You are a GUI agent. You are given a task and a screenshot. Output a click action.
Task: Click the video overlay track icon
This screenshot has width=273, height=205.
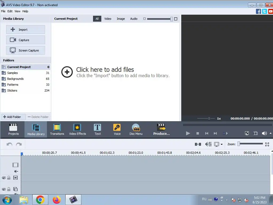[15, 189]
